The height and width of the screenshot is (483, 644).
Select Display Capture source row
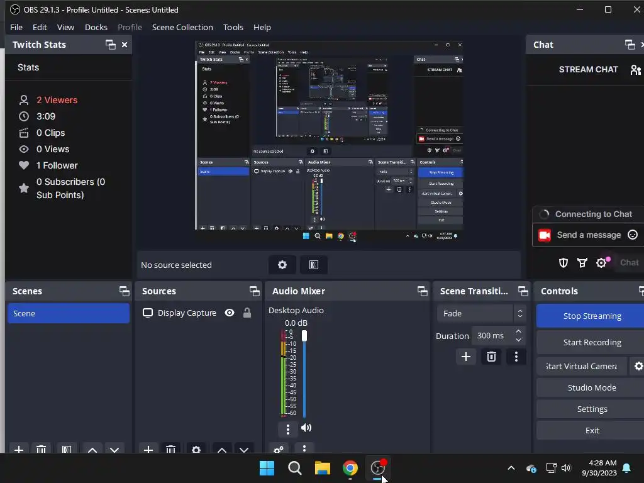pos(198,313)
